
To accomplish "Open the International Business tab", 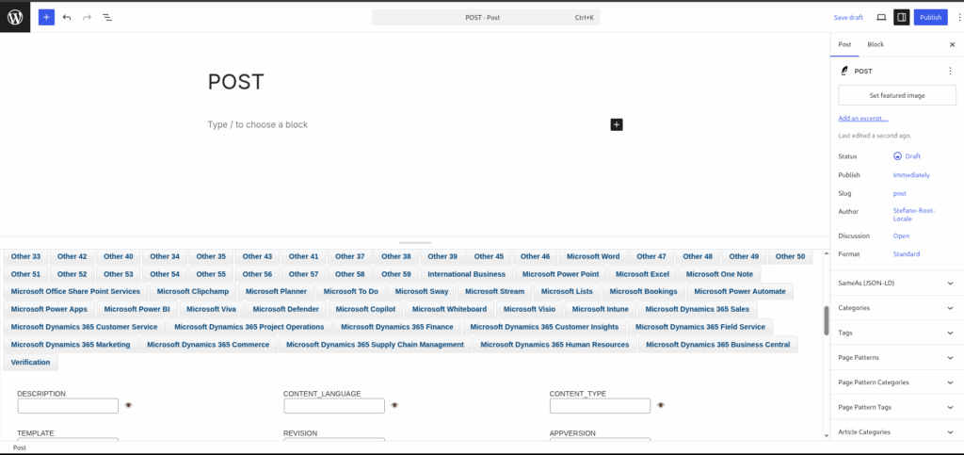I will [467, 274].
